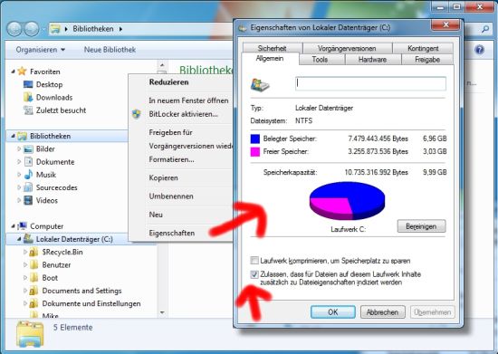Image resolution: width=498 pixels, height=354 pixels.
Task: Close the properties dialog with X
Action: point(445,24)
